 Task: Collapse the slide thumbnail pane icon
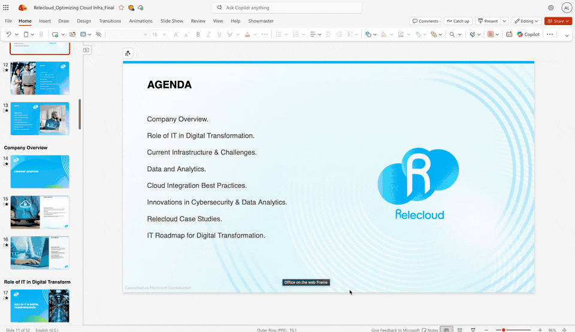click(86, 50)
